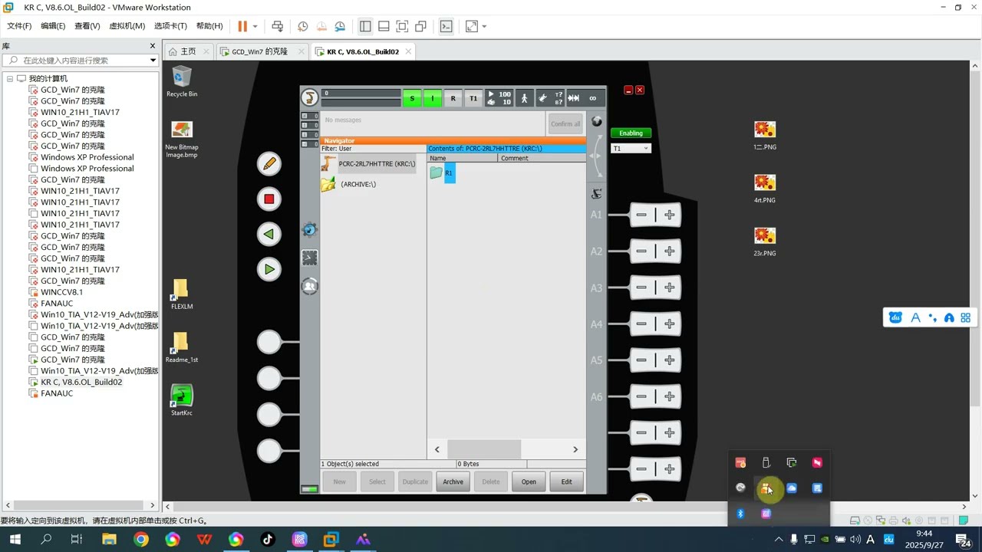Click the gear clock icon on the smartHMI left bar
The width and height of the screenshot is (982, 552).
tap(310, 229)
